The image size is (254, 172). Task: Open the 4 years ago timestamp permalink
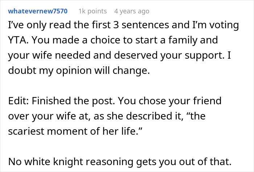(132, 11)
